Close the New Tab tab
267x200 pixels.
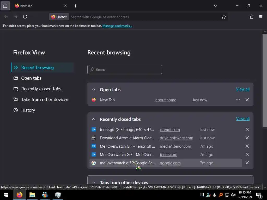coord(65,6)
